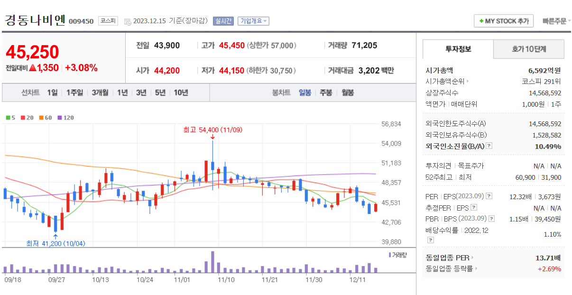Image resolution: width=572 pixels, height=295 pixels.
Task: Click the 최고 54,400 (11/09) chart marker
Action: 213,129
